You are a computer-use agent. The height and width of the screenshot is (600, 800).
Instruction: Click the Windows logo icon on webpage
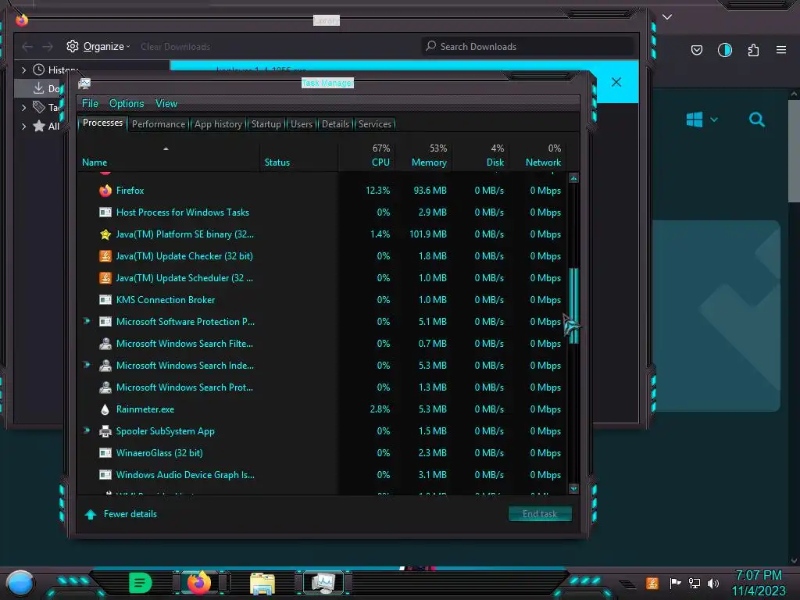(695, 120)
